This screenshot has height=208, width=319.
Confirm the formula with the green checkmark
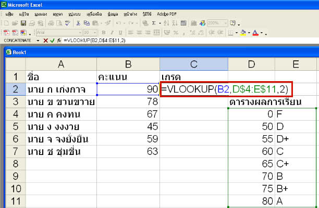coord(52,40)
